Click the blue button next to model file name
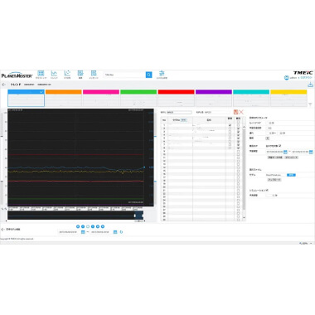Viewport: 315px width, 315px height. (291, 175)
